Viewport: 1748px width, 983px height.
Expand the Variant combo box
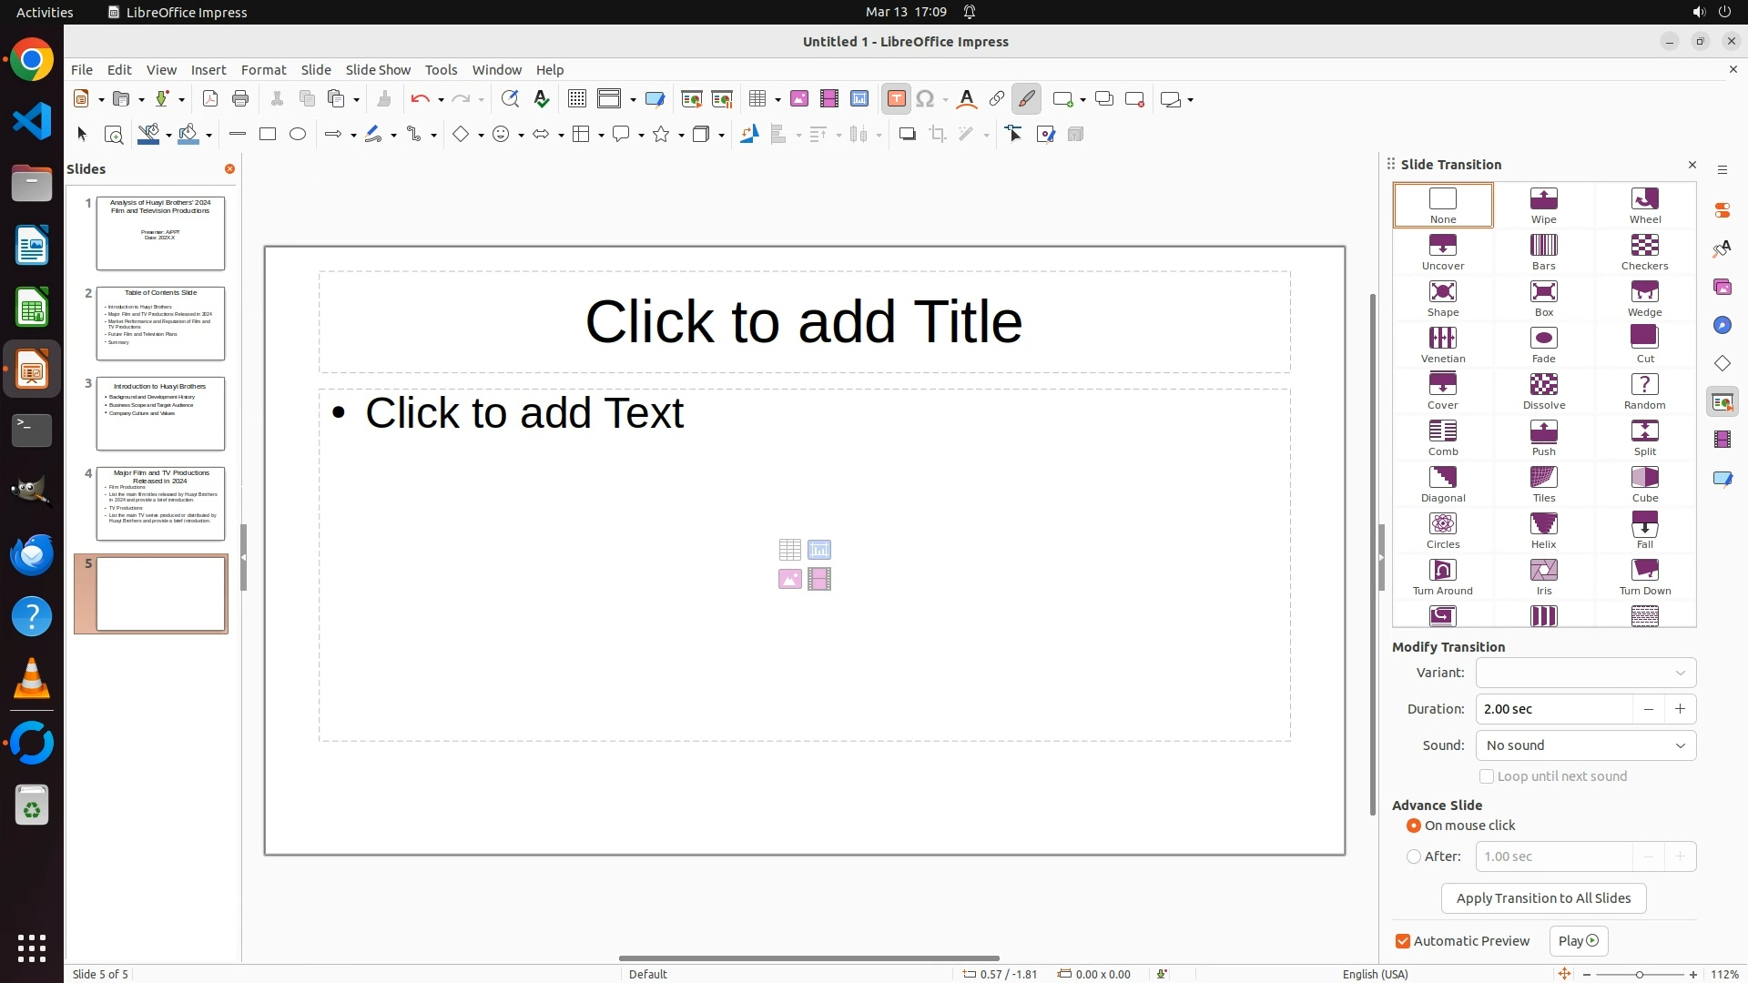(x=1585, y=673)
